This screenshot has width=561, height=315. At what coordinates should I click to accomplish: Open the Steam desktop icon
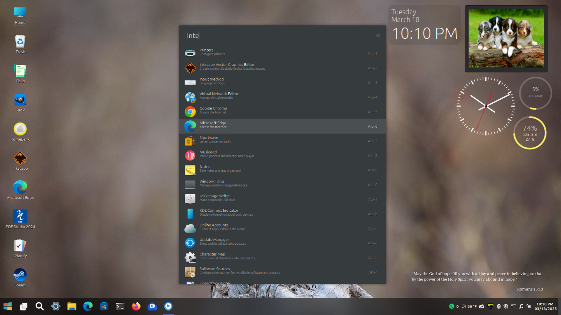(20, 277)
